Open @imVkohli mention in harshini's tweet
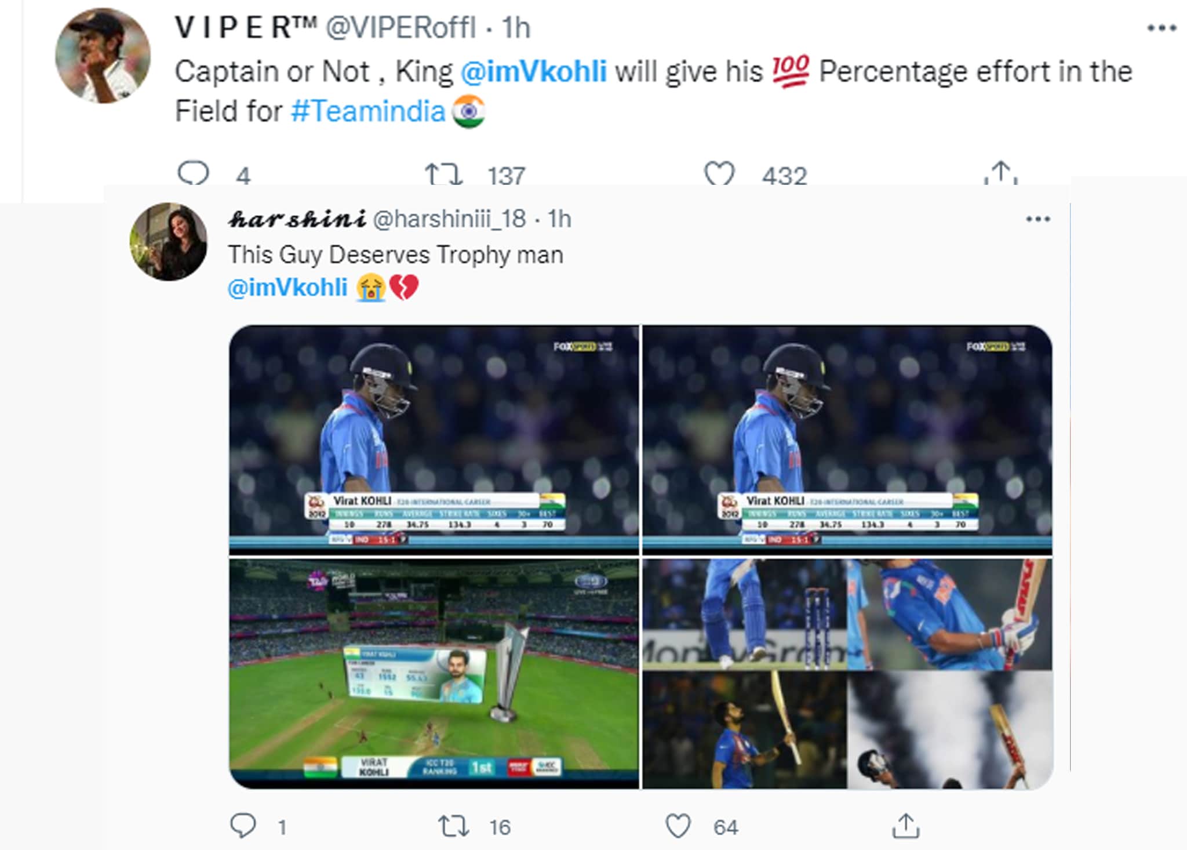The image size is (1187, 850). (x=287, y=288)
